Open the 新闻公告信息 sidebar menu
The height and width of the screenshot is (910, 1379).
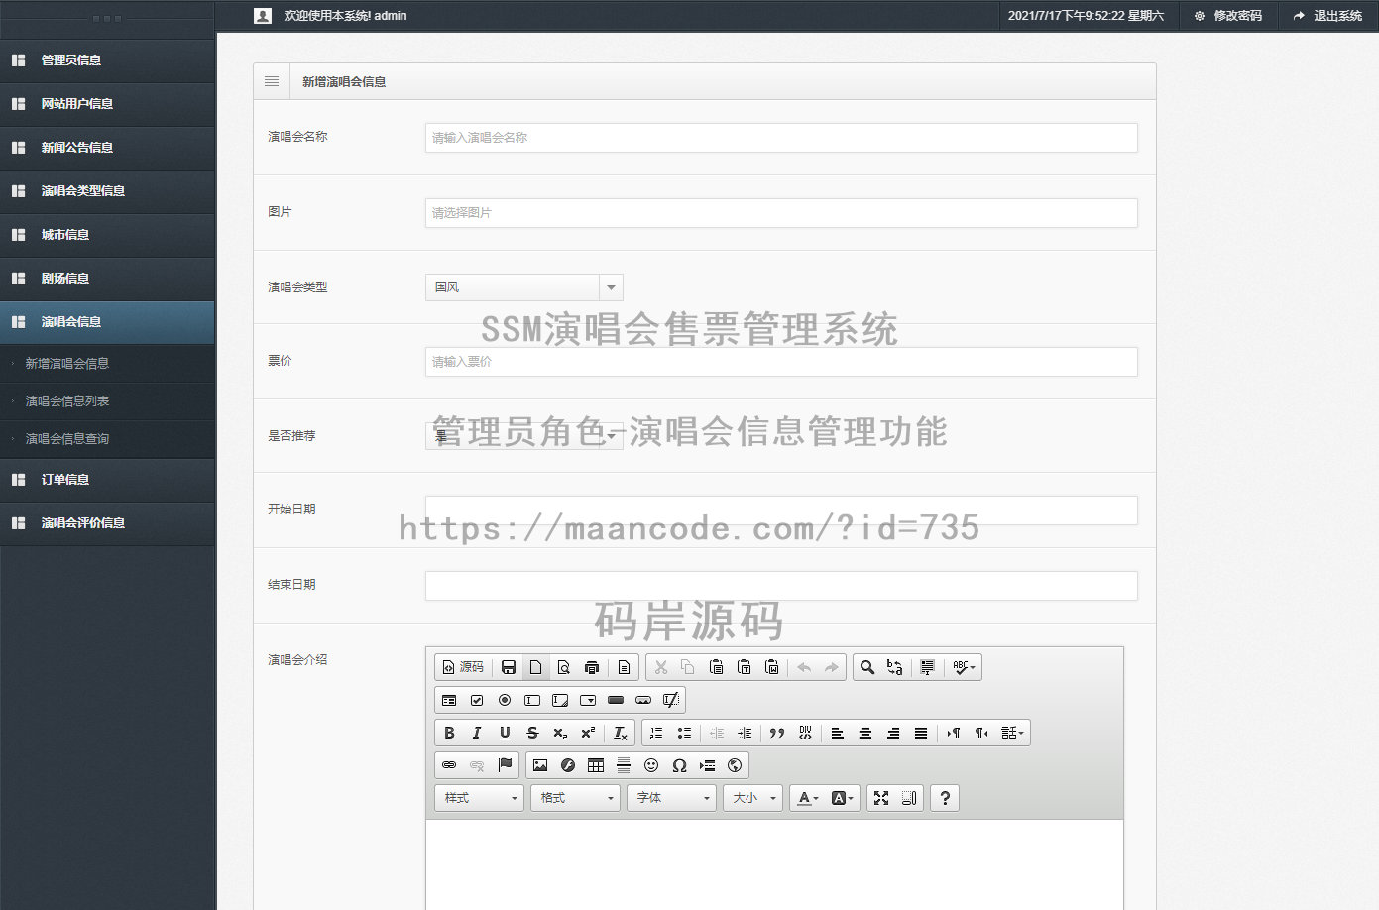[107, 148]
